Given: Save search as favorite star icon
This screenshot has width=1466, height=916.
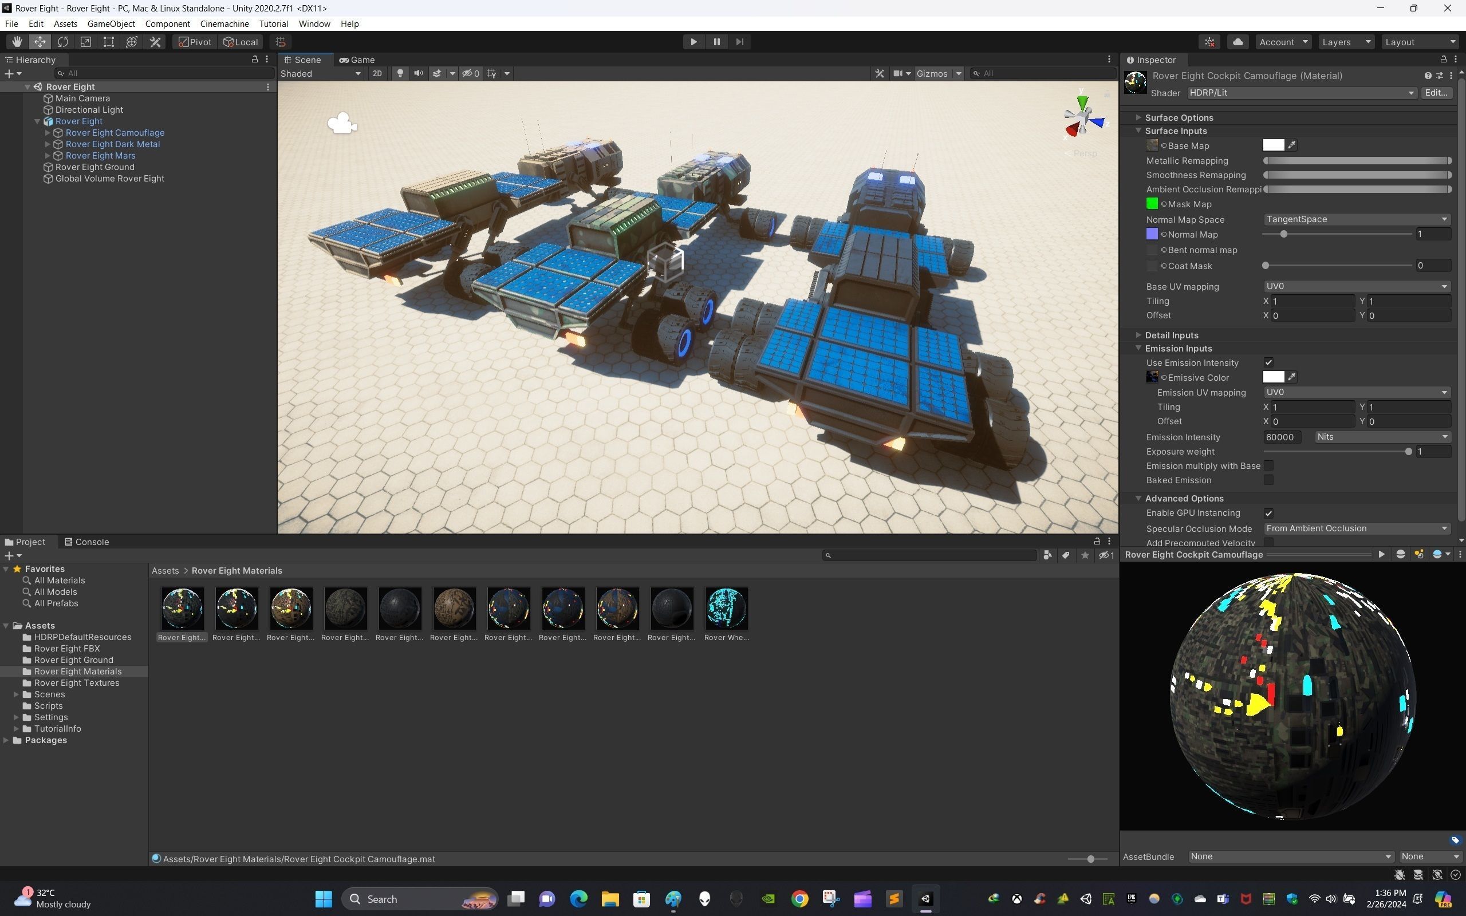Looking at the screenshot, I should coord(1085,555).
